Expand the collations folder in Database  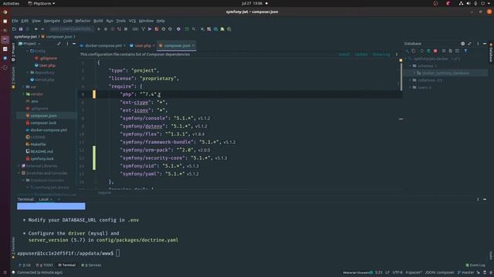(x=410, y=80)
